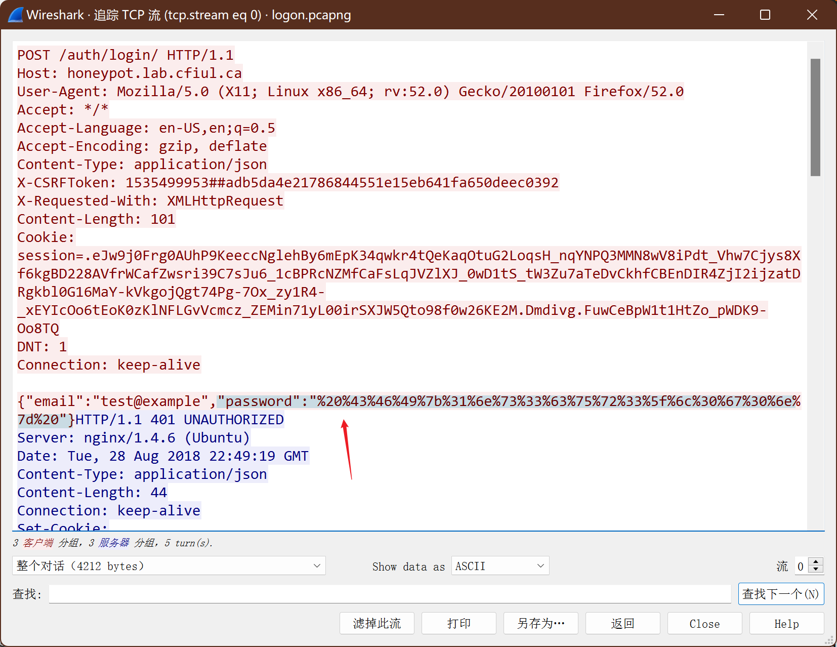
Task: Click the session=.eJw9j0Frg0AUhP9 cookie line
Action: pyautogui.click(x=409, y=255)
